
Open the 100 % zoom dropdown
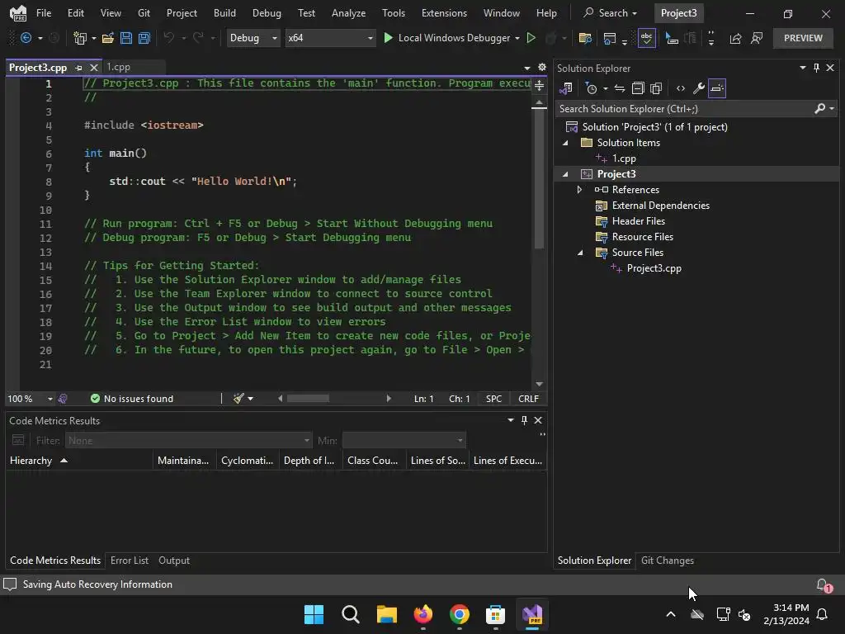(50, 399)
